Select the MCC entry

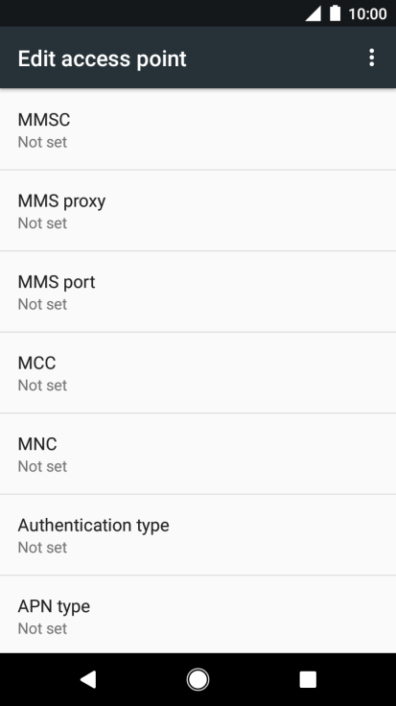click(x=198, y=373)
